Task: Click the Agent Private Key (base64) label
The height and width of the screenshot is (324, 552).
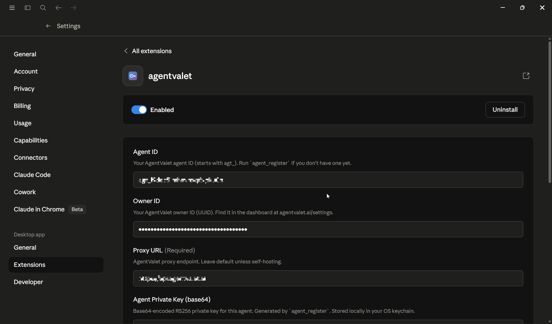Action: 172,300
